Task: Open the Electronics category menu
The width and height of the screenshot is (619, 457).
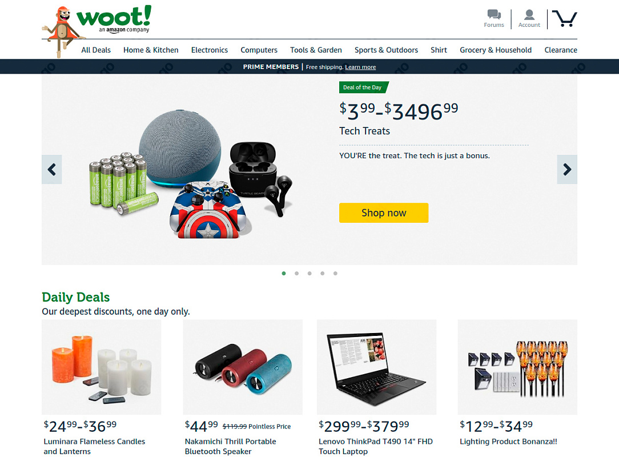Action: [x=209, y=50]
